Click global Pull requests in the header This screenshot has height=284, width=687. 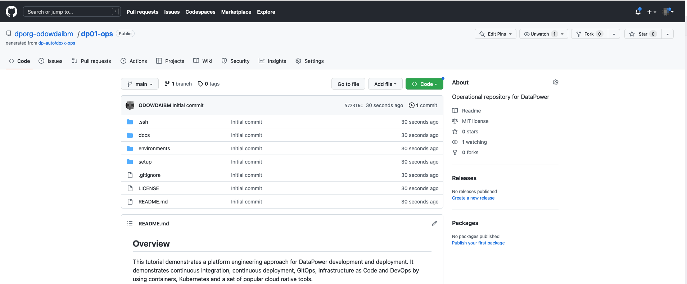pyautogui.click(x=143, y=12)
